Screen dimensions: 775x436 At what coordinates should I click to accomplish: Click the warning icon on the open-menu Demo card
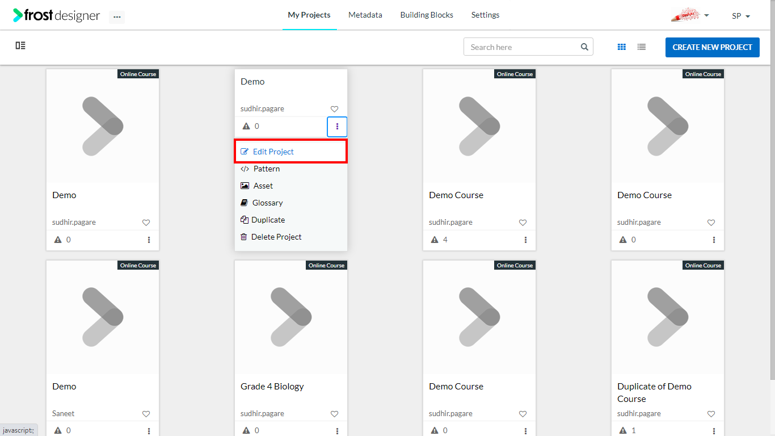click(x=246, y=126)
